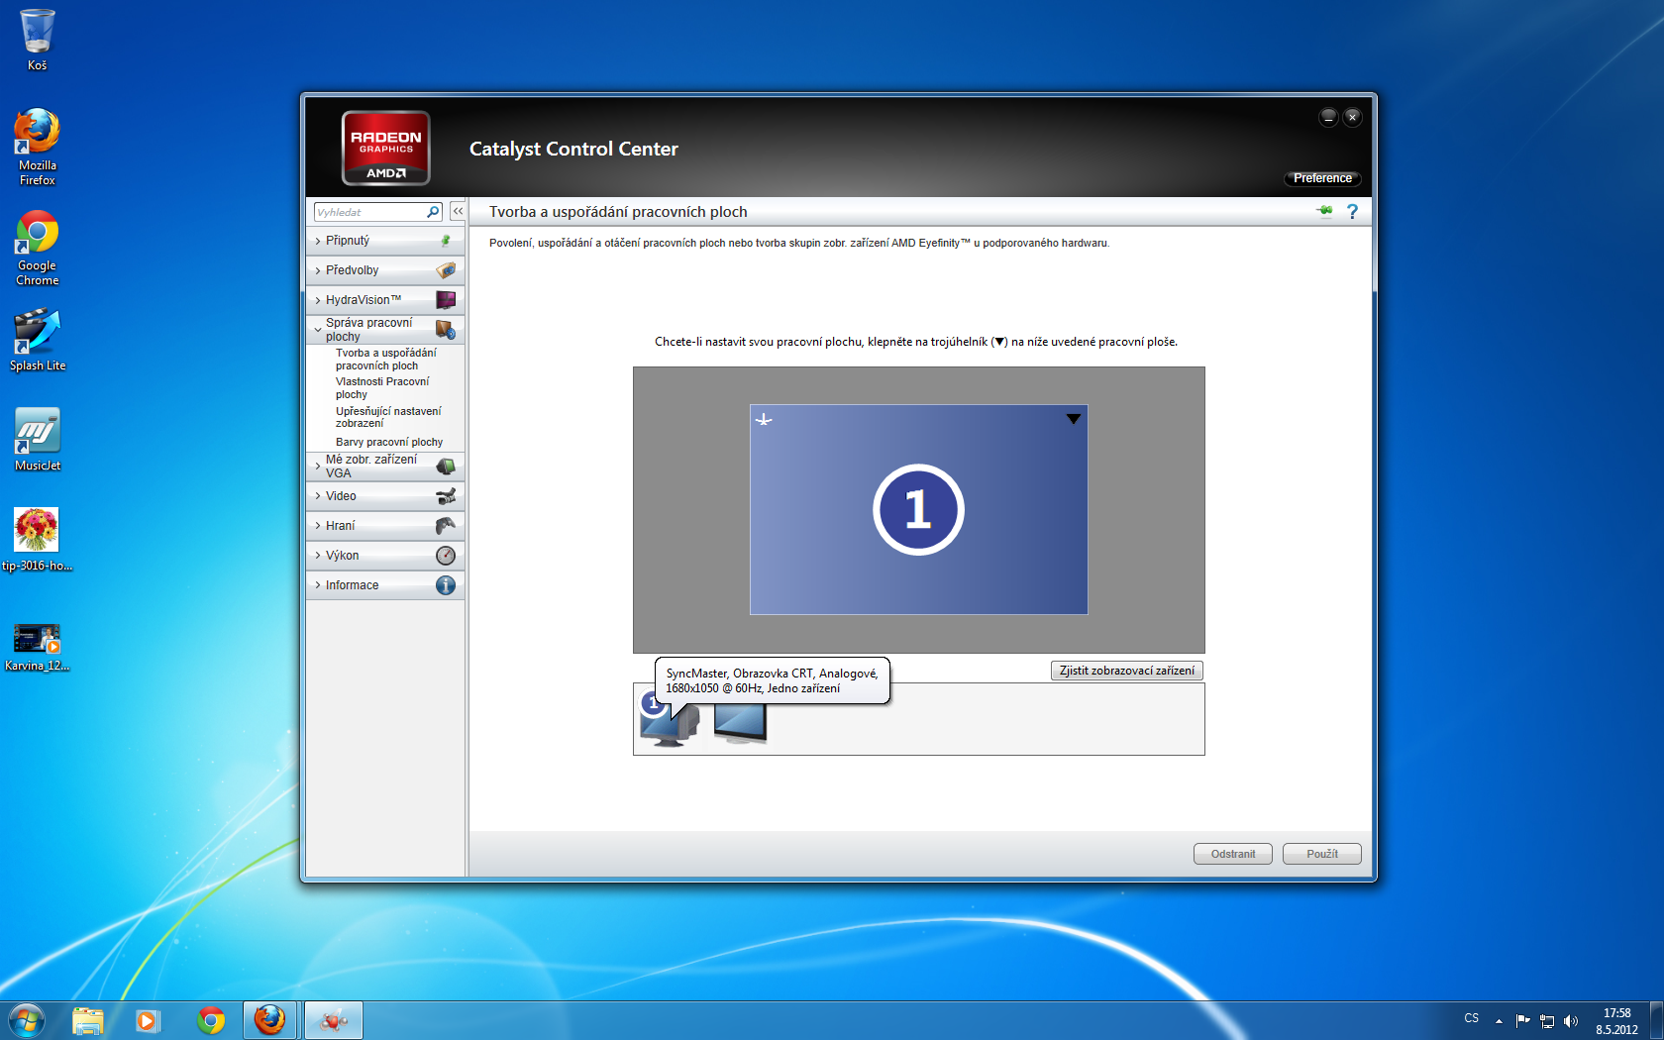Open the Preference menu

[x=1322, y=178]
